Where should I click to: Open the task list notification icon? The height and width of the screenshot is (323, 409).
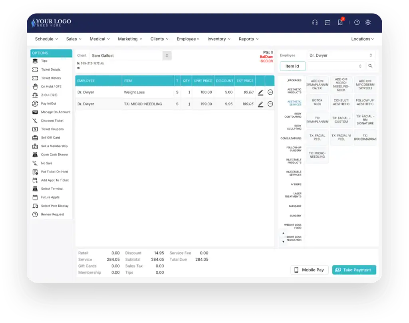coord(340,22)
